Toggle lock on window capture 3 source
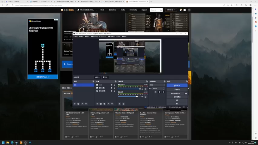The width and height of the screenshot is (258, 145). point(114,88)
